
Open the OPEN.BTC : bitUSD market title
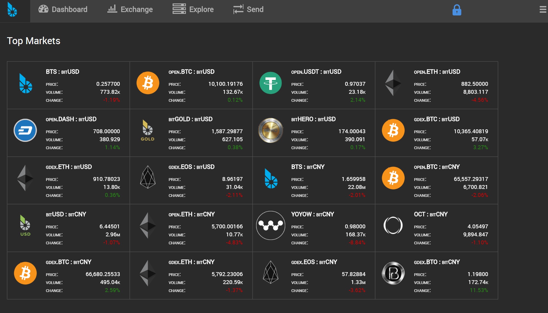click(191, 72)
